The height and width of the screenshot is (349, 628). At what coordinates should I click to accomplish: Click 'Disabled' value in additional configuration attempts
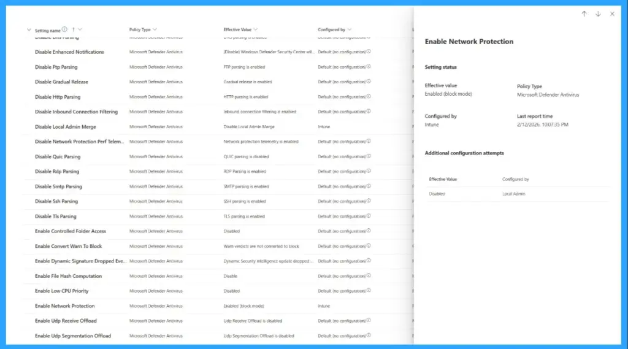437,194
